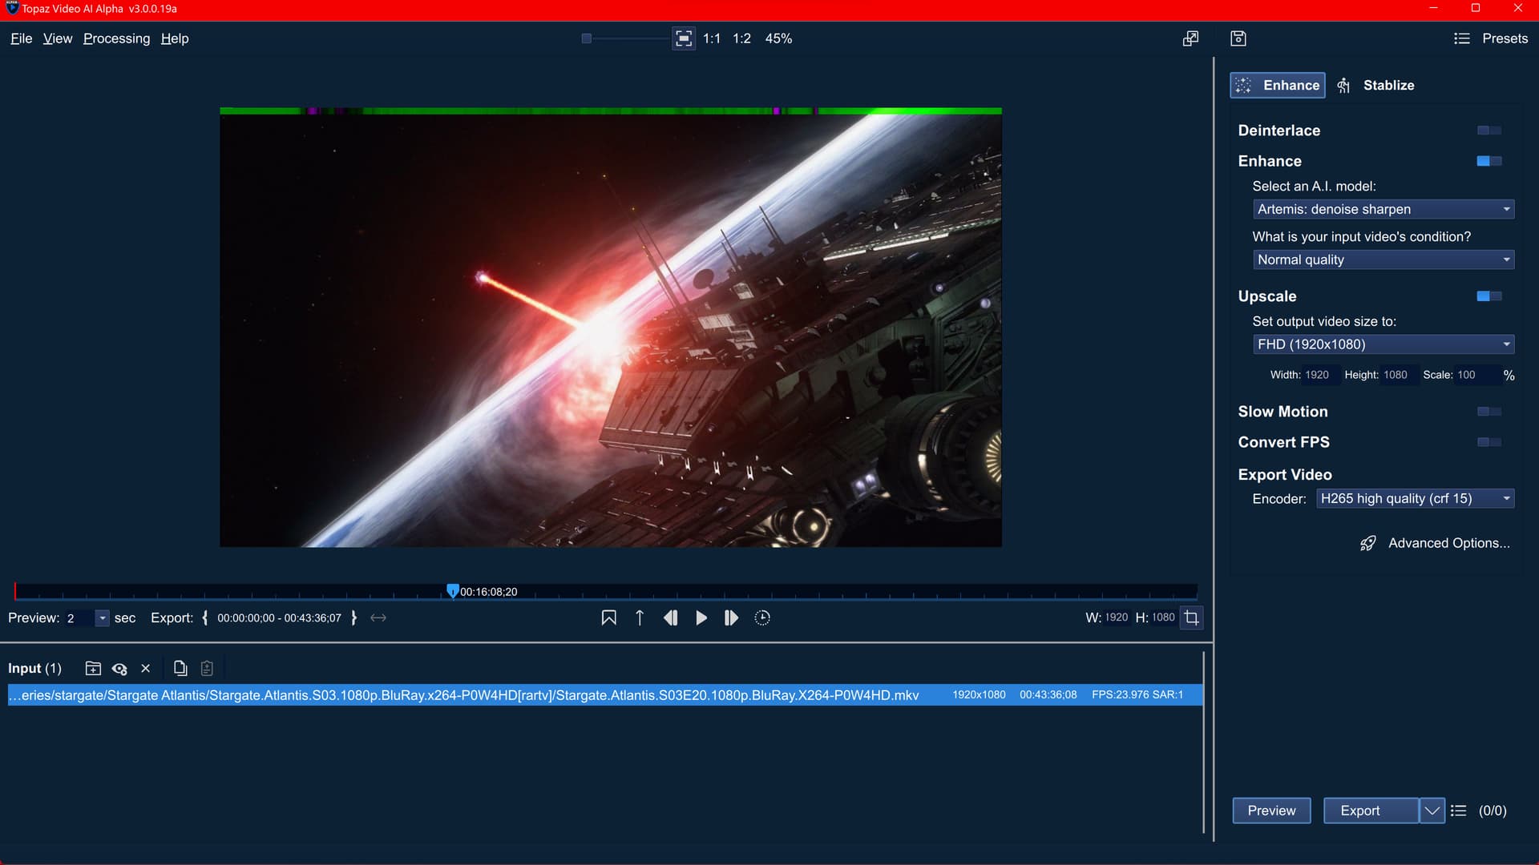This screenshot has height=865, width=1539.
Task: Click the export queue list icon
Action: (1459, 811)
